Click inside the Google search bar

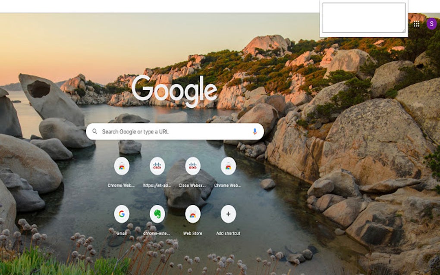point(173,132)
